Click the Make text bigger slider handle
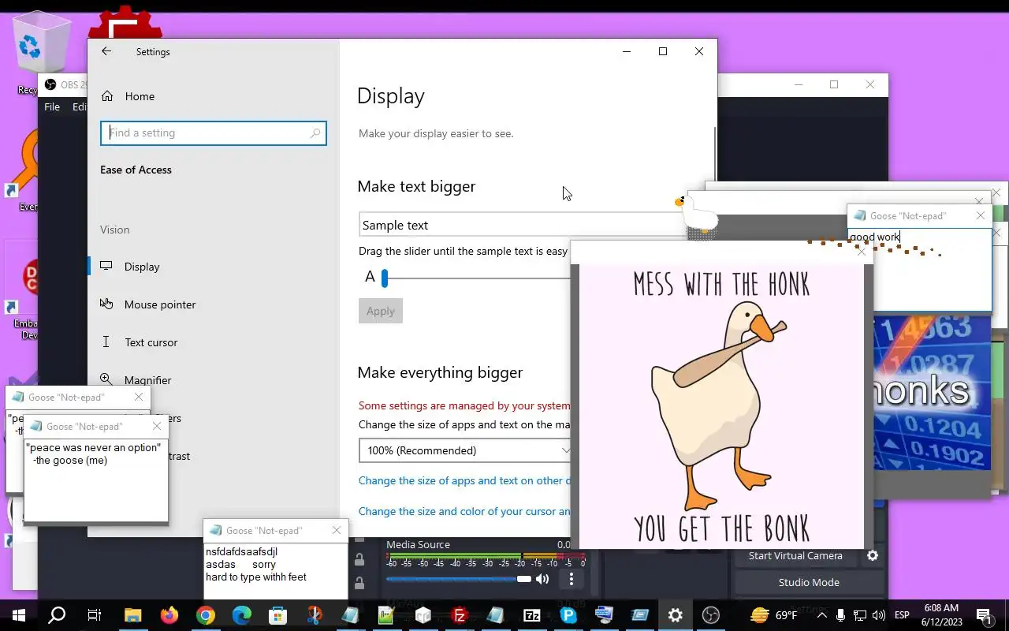The width and height of the screenshot is (1009, 631). point(385,278)
